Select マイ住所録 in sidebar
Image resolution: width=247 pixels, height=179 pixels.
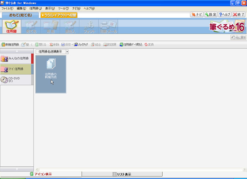pos(16,69)
